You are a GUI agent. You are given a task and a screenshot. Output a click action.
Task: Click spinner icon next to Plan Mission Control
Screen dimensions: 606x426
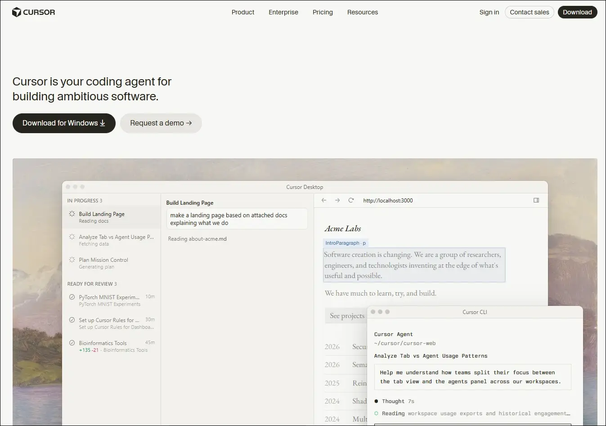tap(72, 260)
